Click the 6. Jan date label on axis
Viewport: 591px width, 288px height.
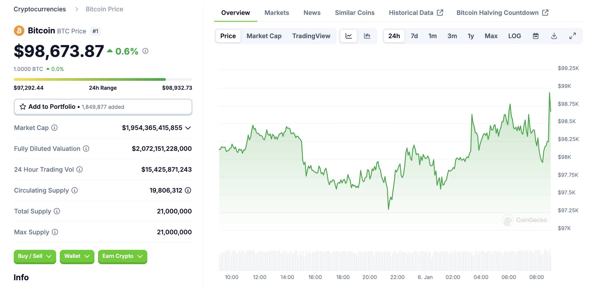click(x=425, y=277)
